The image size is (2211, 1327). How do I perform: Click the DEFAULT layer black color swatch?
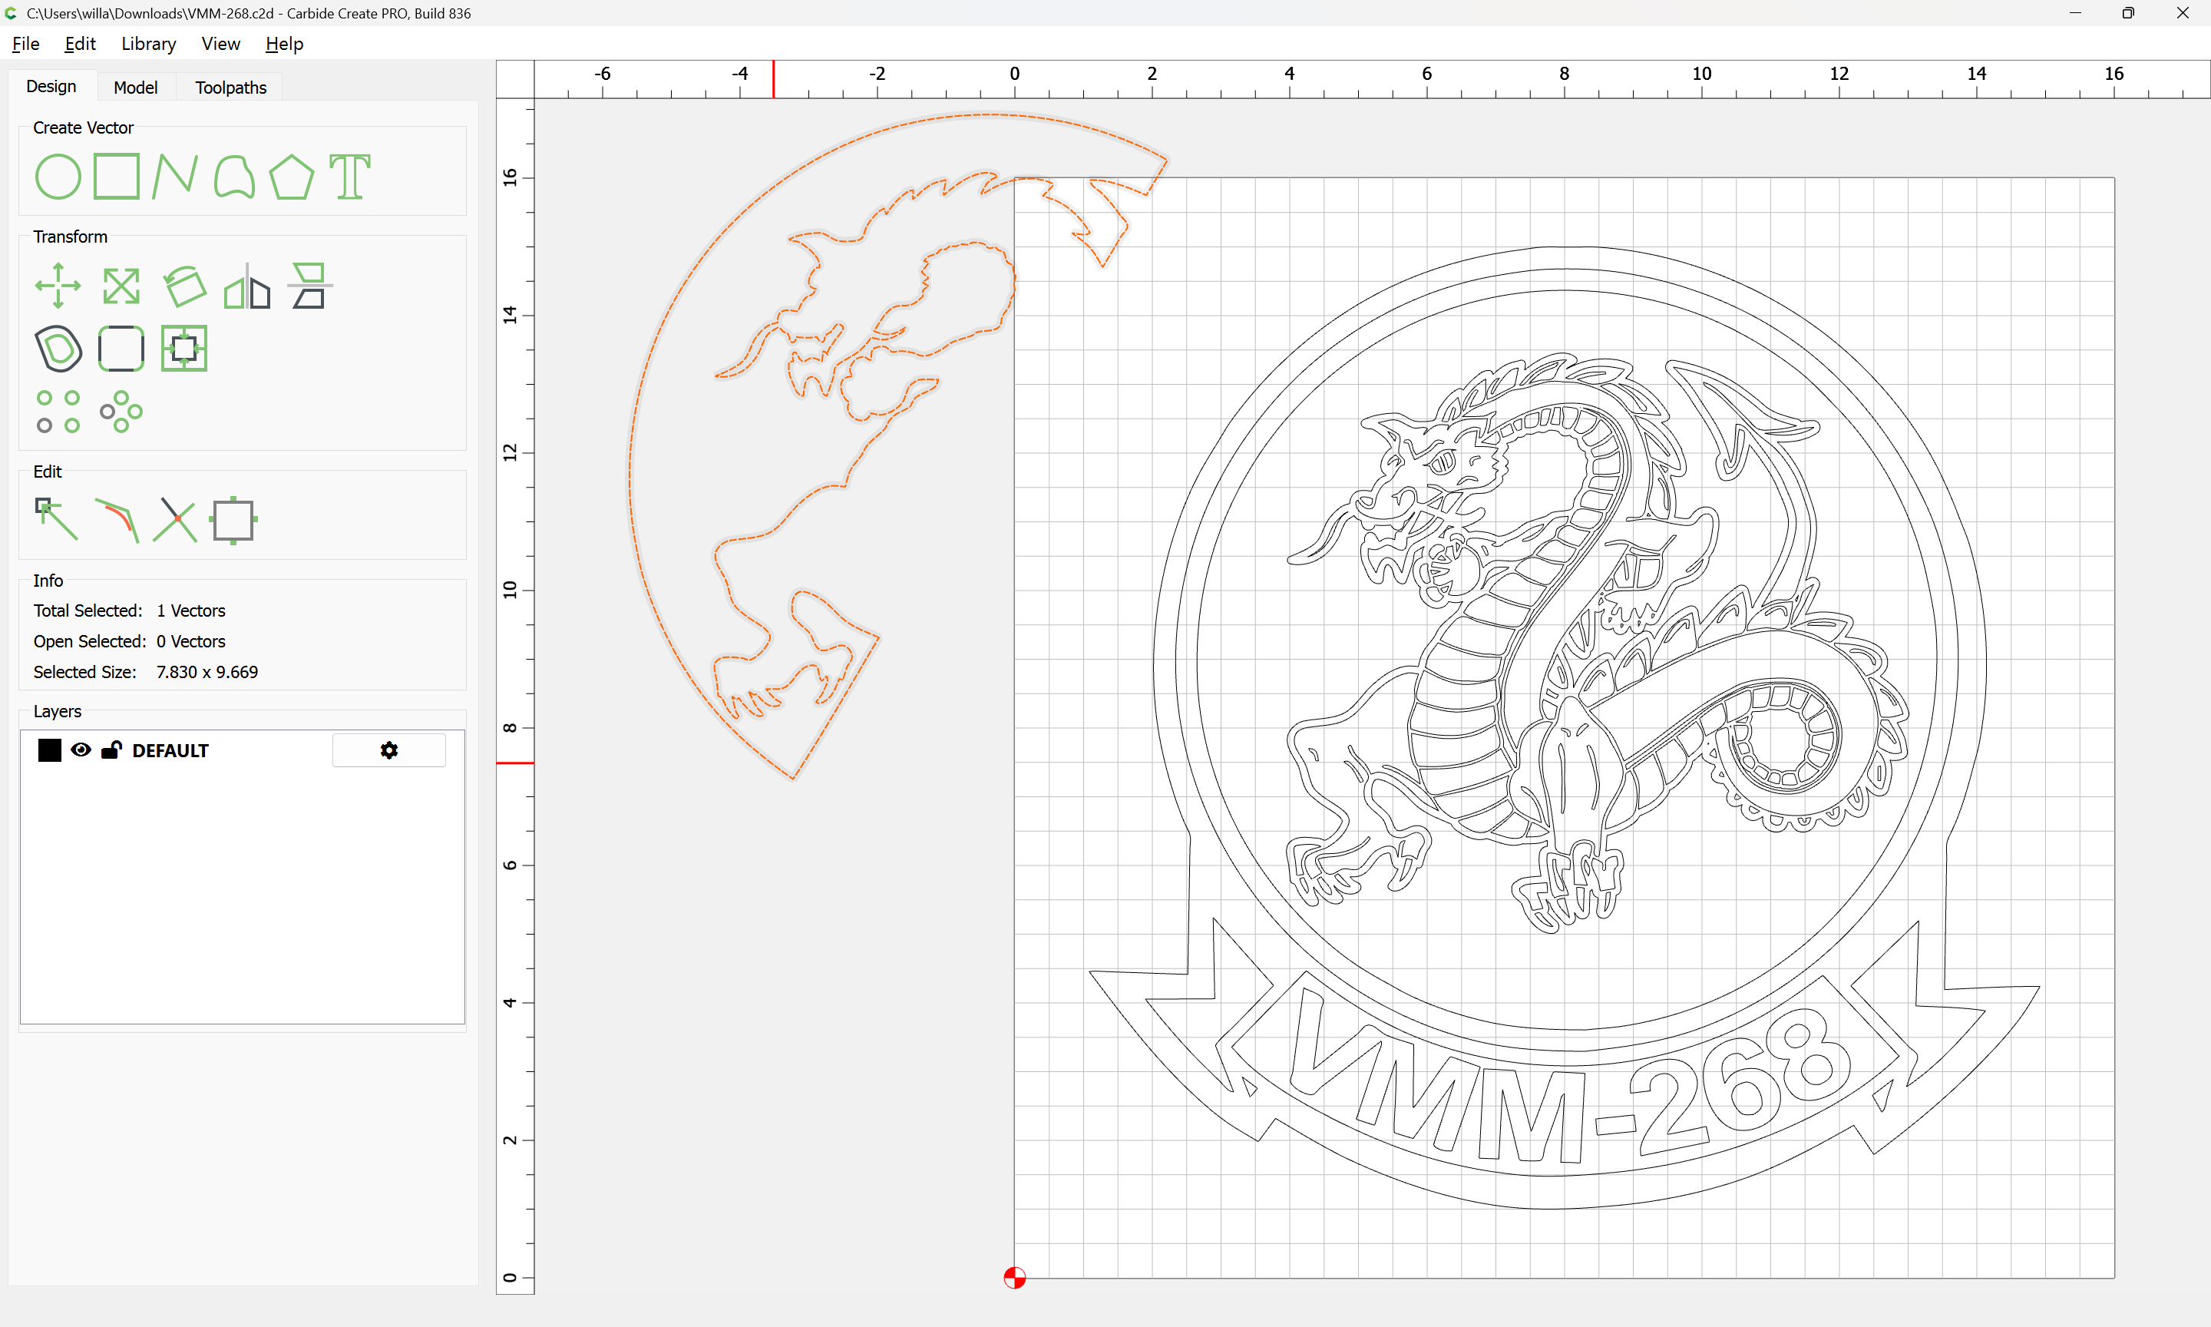point(50,750)
